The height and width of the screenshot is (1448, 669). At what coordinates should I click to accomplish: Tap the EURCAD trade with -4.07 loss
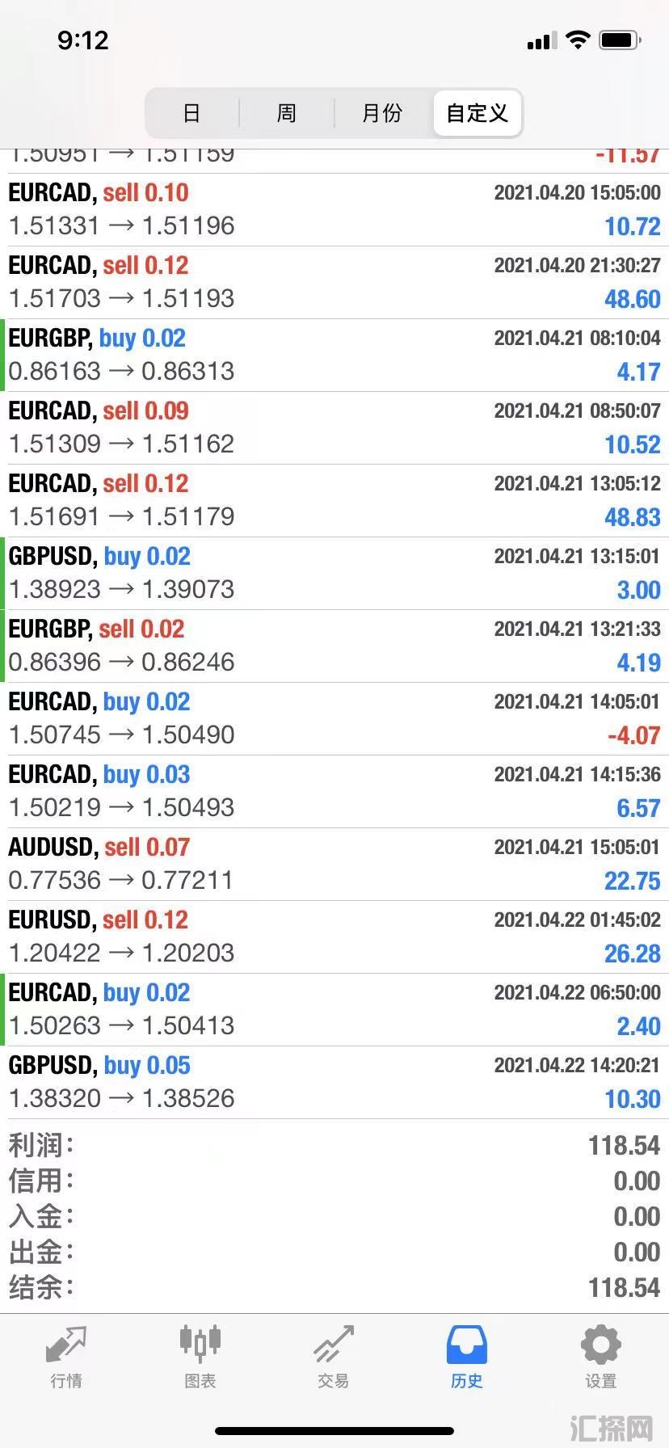click(334, 719)
